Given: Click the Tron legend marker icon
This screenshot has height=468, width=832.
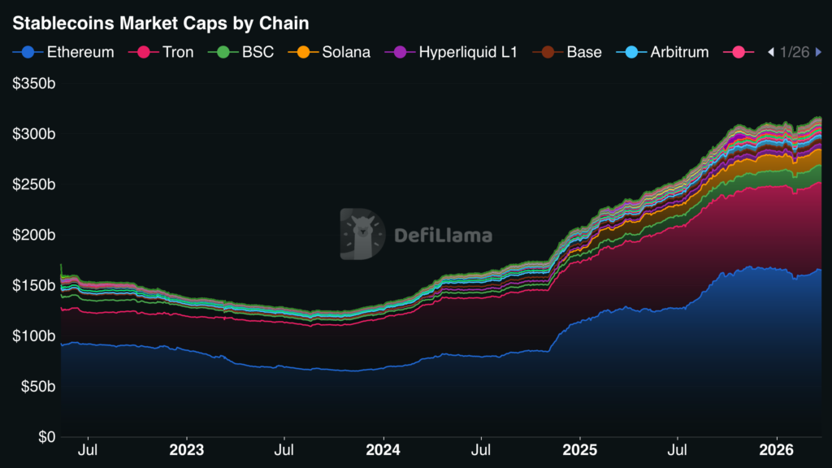Looking at the screenshot, I should tap(145, 52).
